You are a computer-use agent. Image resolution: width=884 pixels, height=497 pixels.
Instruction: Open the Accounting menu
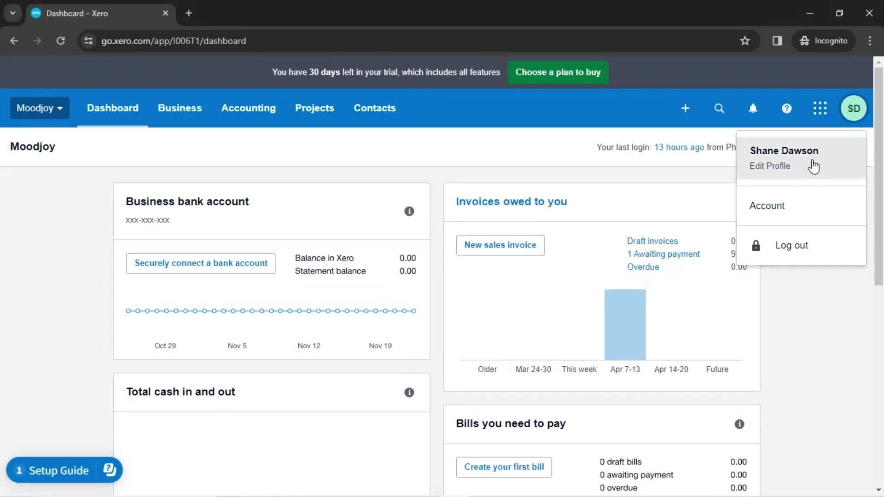pos(248,108)
